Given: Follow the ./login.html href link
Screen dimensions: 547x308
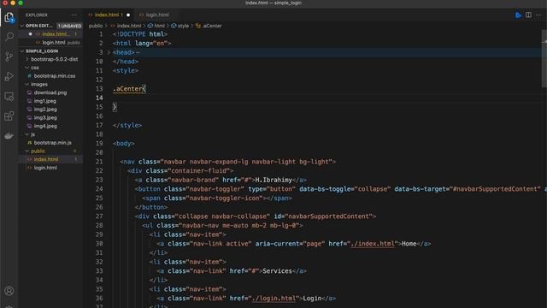Looking at the screenshot, I should [273, 298].
